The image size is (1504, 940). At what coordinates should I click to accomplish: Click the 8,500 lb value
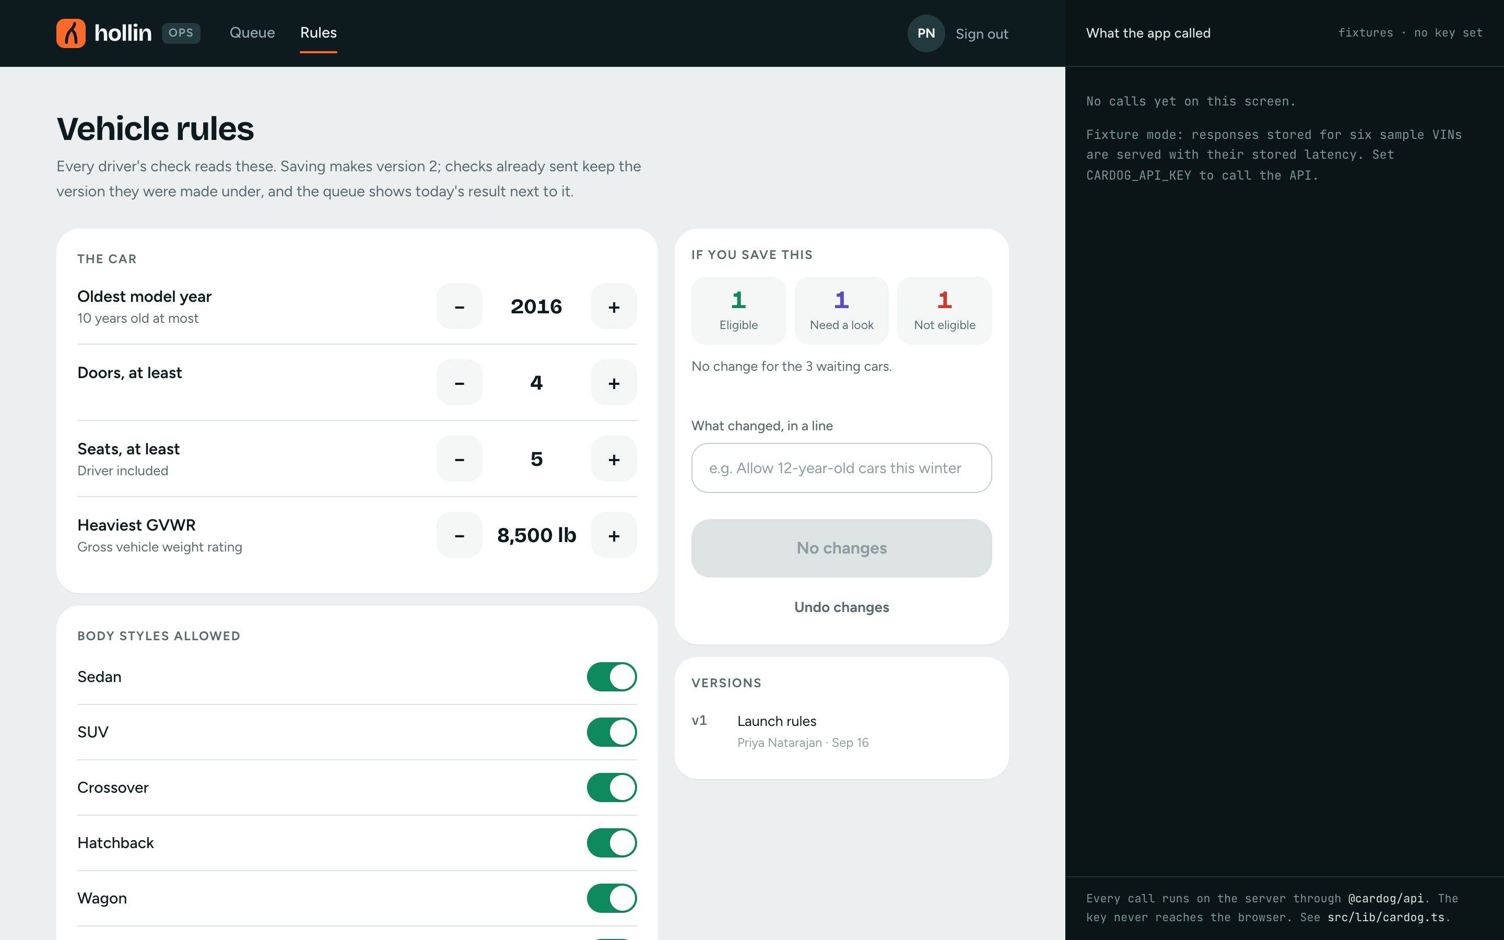click(537, 535)
